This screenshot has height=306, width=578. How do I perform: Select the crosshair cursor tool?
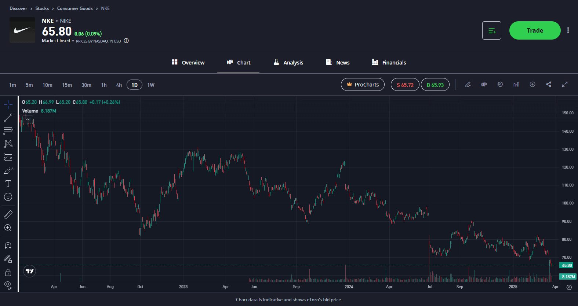coord(8,105)
